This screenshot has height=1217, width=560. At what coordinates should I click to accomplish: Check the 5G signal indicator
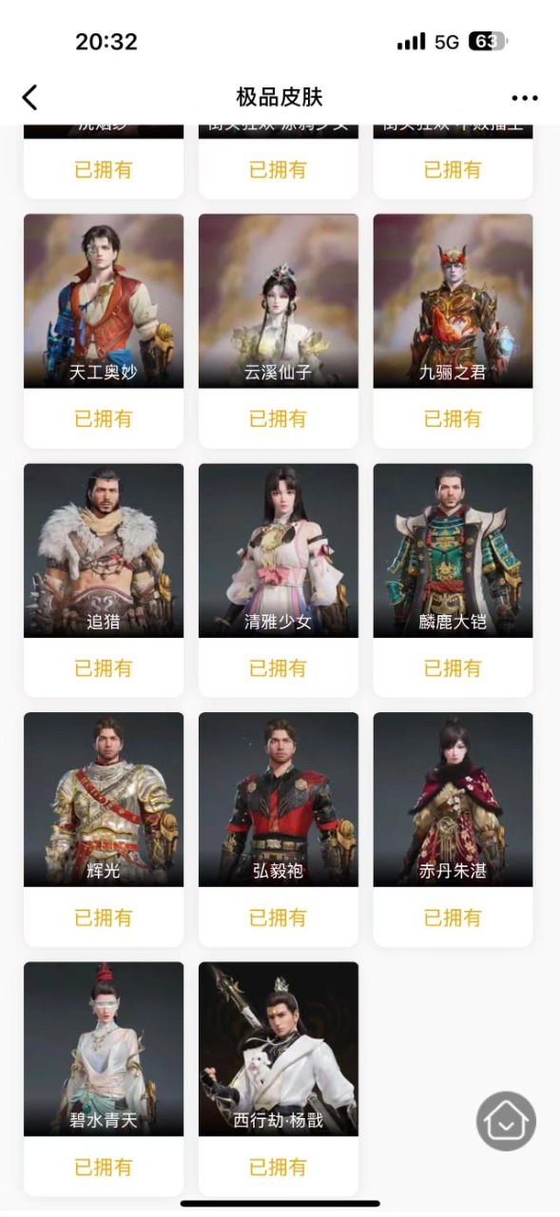coord(447,42)
